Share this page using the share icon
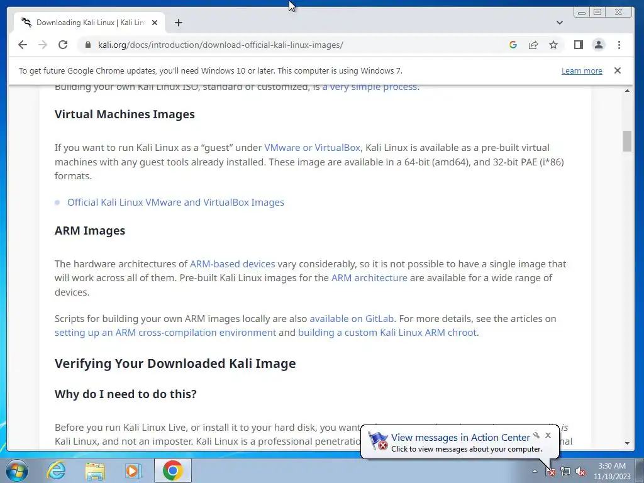Viewport: 644px width, 483px height. tap(533, 45)
